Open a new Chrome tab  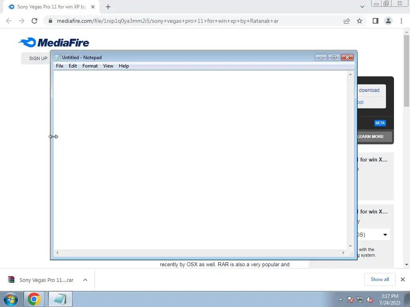pyautogui.click(x=108, y=7)
